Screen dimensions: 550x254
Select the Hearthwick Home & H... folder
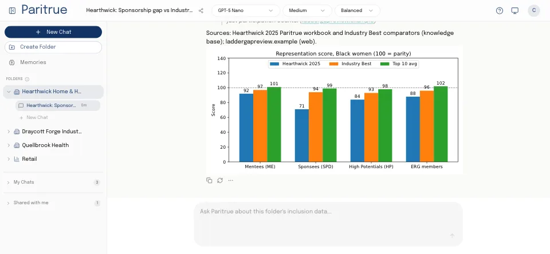point(53,92)
